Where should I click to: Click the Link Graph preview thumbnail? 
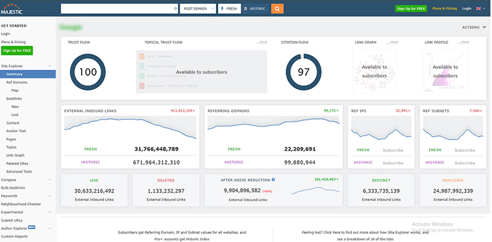pos(375,71)
